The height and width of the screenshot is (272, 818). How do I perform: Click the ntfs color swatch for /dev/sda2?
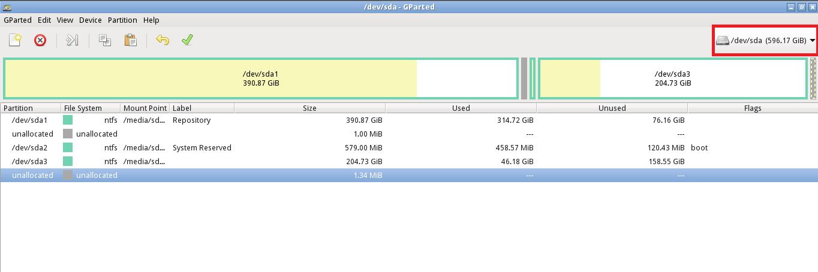68,147
